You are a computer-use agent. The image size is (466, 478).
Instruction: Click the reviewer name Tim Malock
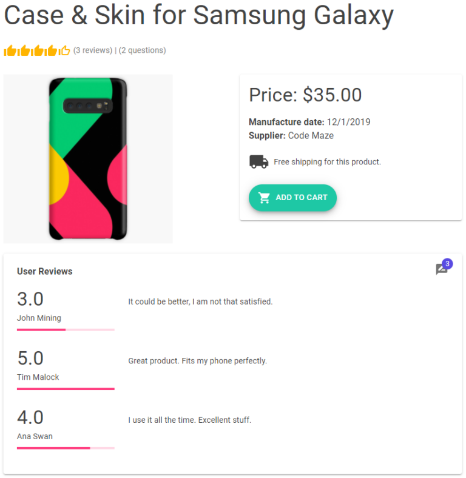38,377
